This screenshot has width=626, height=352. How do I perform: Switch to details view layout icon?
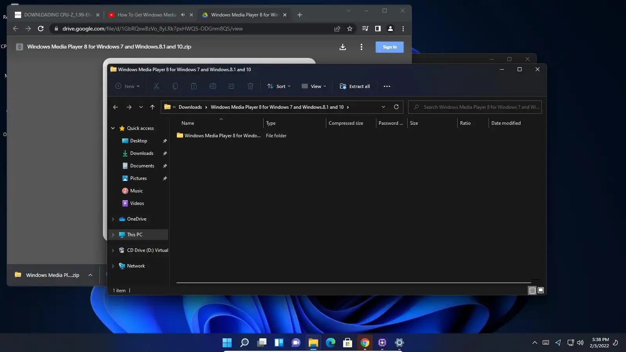click(x=532, y=290)
